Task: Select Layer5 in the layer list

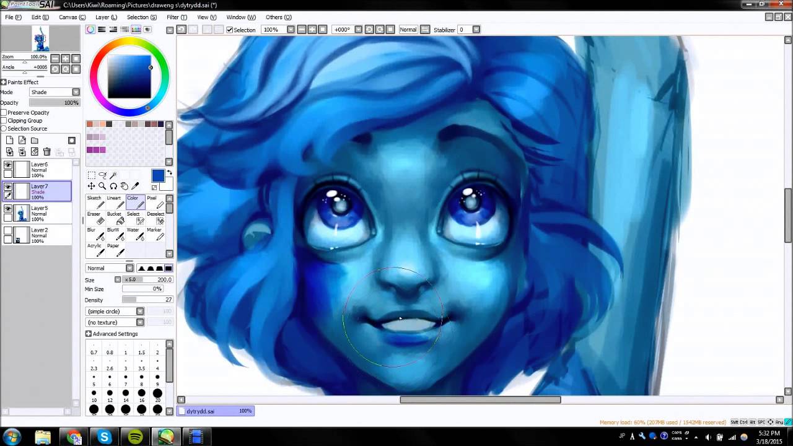Action: (x=37, y=214)
